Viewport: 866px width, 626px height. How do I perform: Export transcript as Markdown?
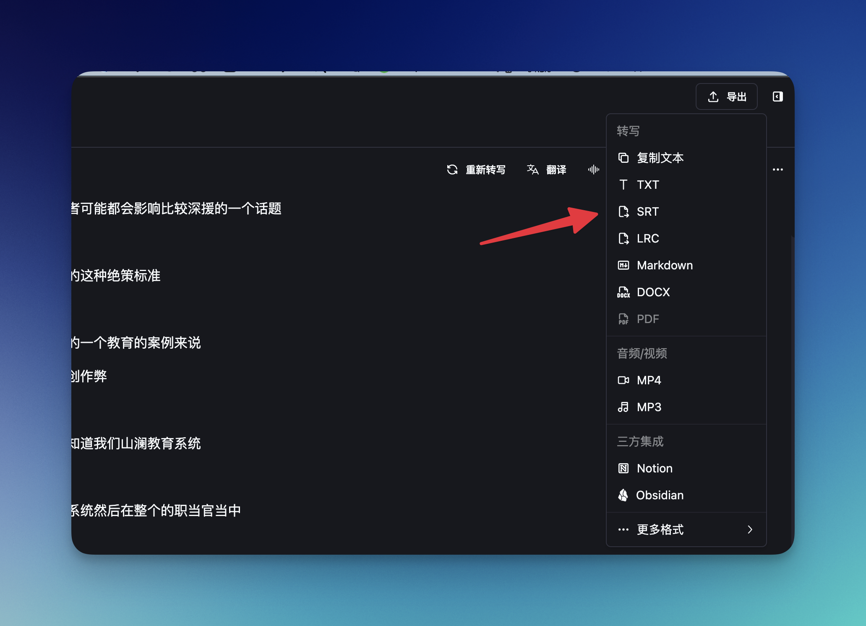pos(686,265)
